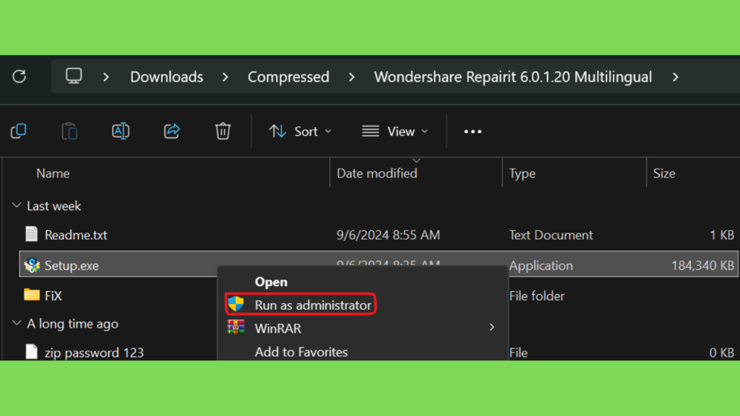Viewport: 740px width, 416px height.
Task: Click the Readme.txt file icon
Action: pos(32,234)
